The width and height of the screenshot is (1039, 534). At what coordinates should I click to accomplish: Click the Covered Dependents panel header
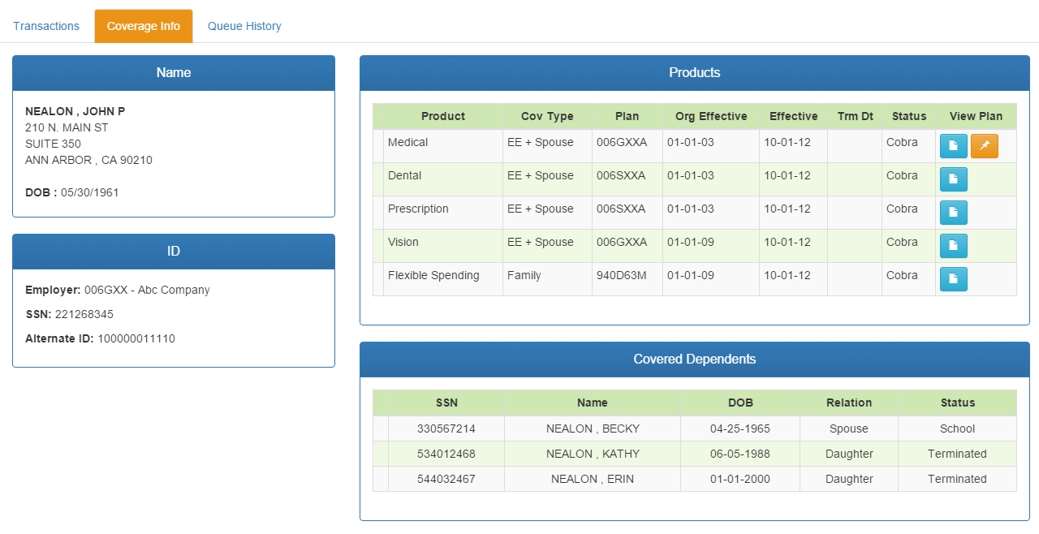pos(694,360)
